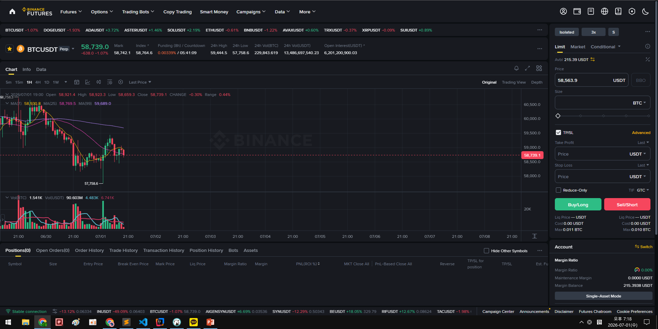Open the positions panel more options
Viewport: 658px width, 329px height.
pyautogui.click(x=540, y=251)
